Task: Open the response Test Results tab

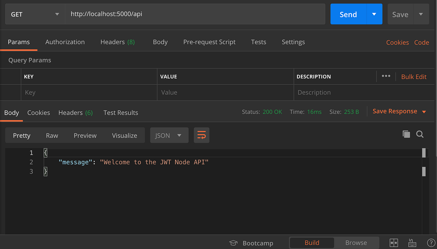Action: 120,113
